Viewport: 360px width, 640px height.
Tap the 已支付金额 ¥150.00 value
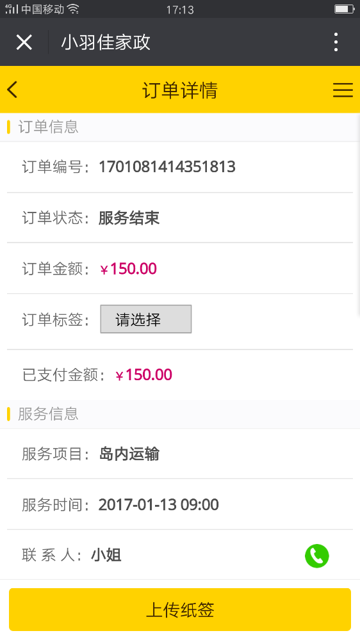[144, 375]
